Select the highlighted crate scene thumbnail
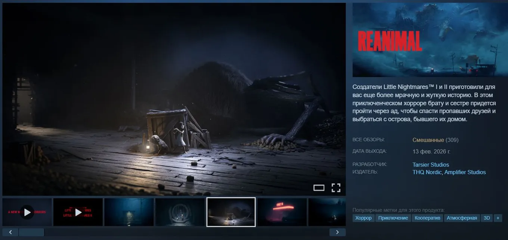Image resolution: width=508 pixels, height=240 pixels. point(231,212)
